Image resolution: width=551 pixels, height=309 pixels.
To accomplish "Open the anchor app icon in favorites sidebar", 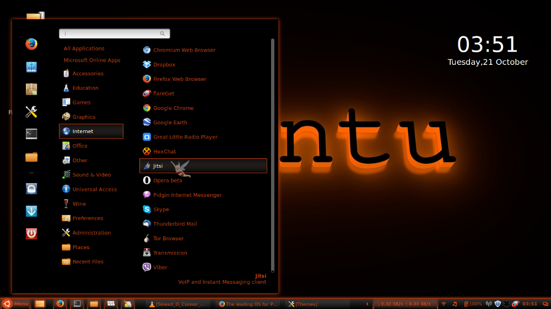I will tap(31, 67).
